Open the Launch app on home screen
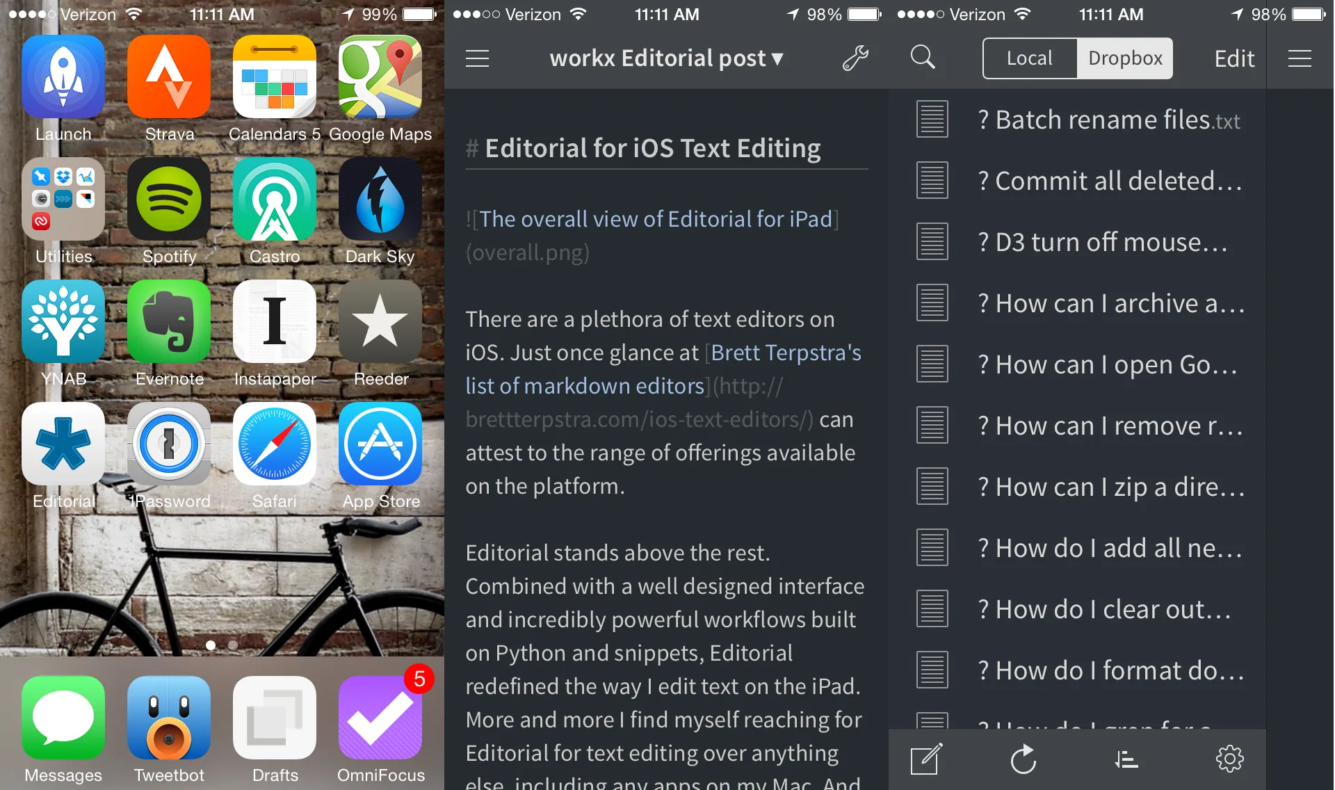Image resolution: width=1335 pixels, height=790 pixels. 63,76
